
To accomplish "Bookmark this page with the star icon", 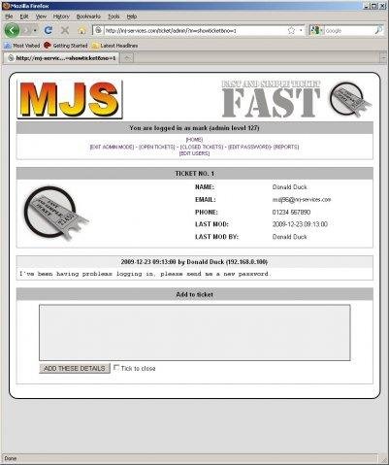I will click(x=291, y=30).
